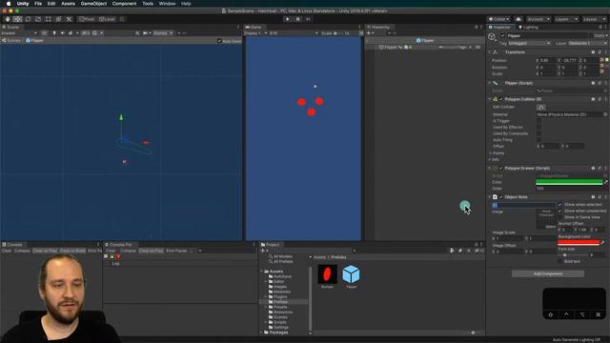Switch to the Lighting tab
The image size is (610, 343).
click(529, 27)
